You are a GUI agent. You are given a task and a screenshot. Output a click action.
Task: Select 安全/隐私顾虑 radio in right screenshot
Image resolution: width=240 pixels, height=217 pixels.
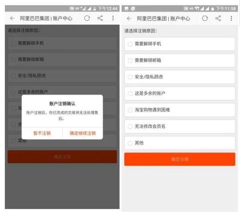coord(130,77)
